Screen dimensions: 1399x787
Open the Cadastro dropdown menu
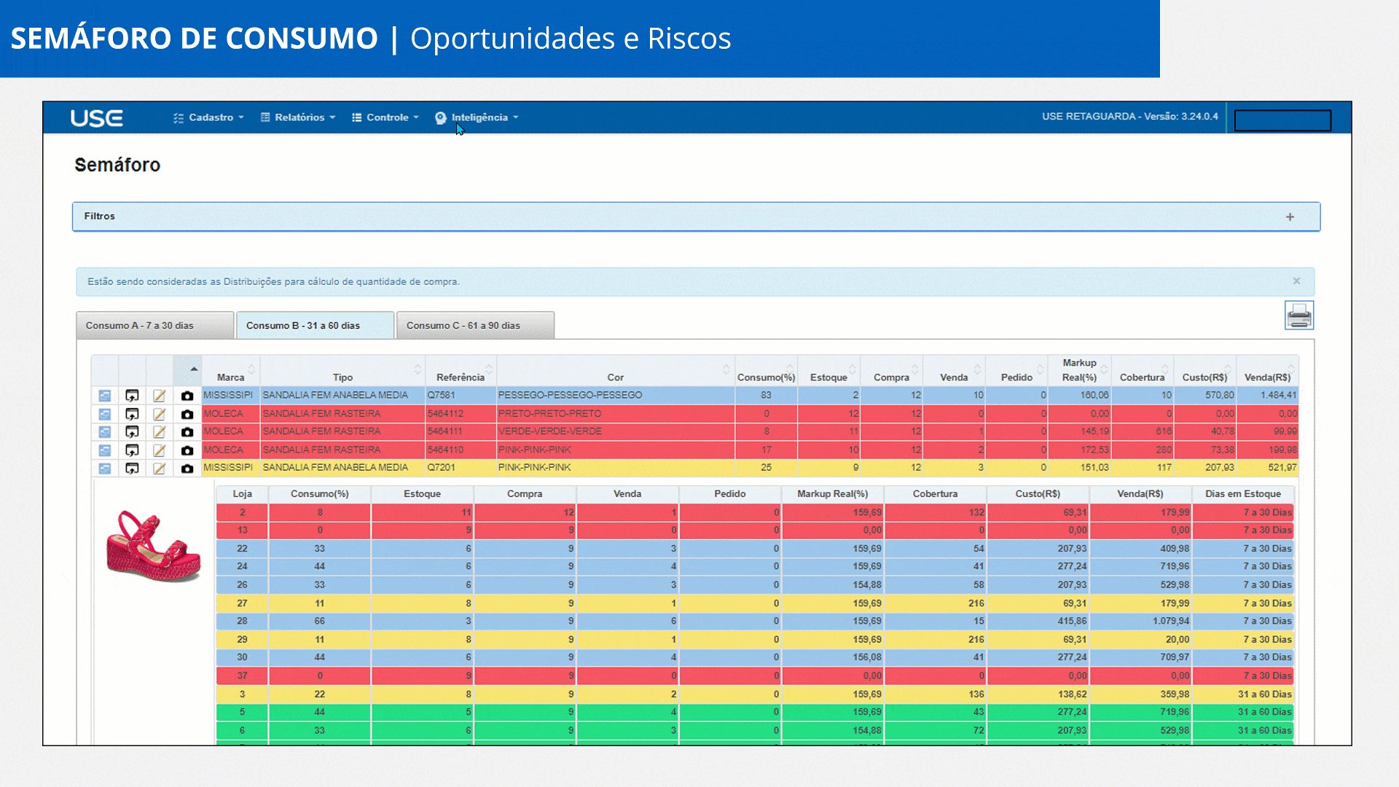tap(209, 117)
